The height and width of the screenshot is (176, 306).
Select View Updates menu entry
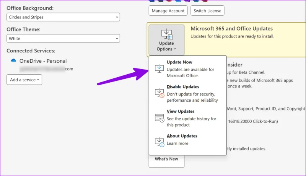[x=188, y=118]
